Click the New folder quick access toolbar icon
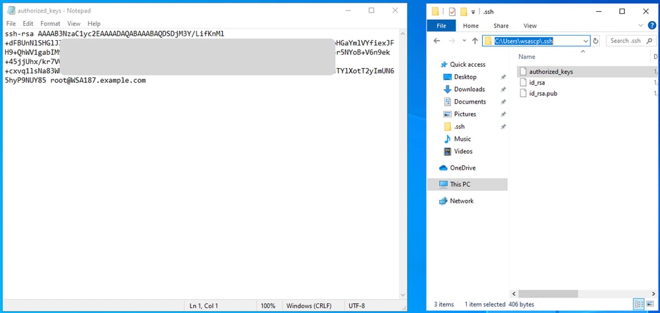660x313 pixels. coord(464,12)
